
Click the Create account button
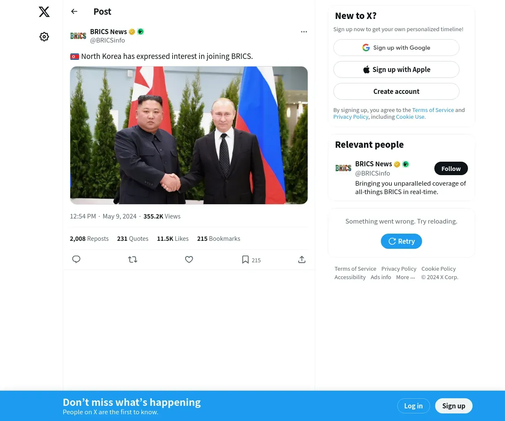[396, 91]
